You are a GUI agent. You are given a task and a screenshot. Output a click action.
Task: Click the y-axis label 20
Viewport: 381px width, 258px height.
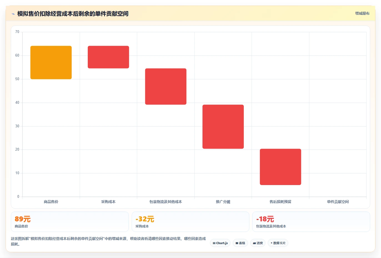pos(17,150)
